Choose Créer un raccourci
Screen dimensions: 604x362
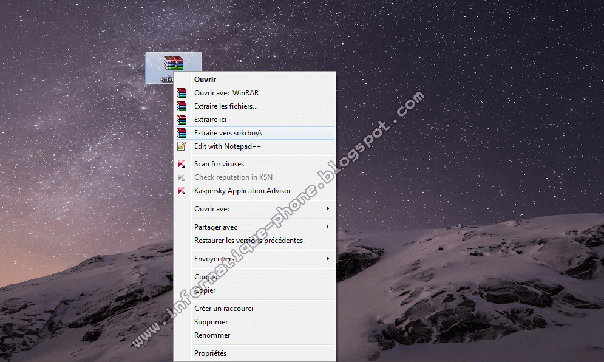[x=254, y=309]
